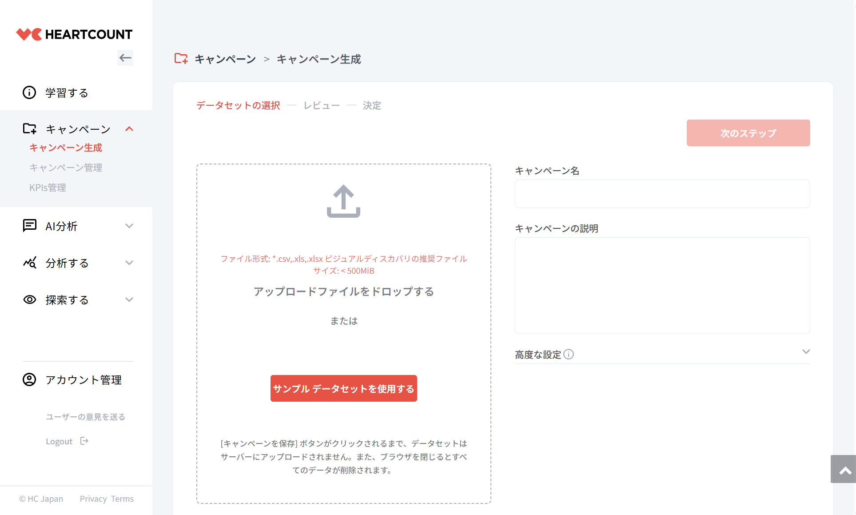
Task: Click the chart icon beside 分析する
Action: 29,263
